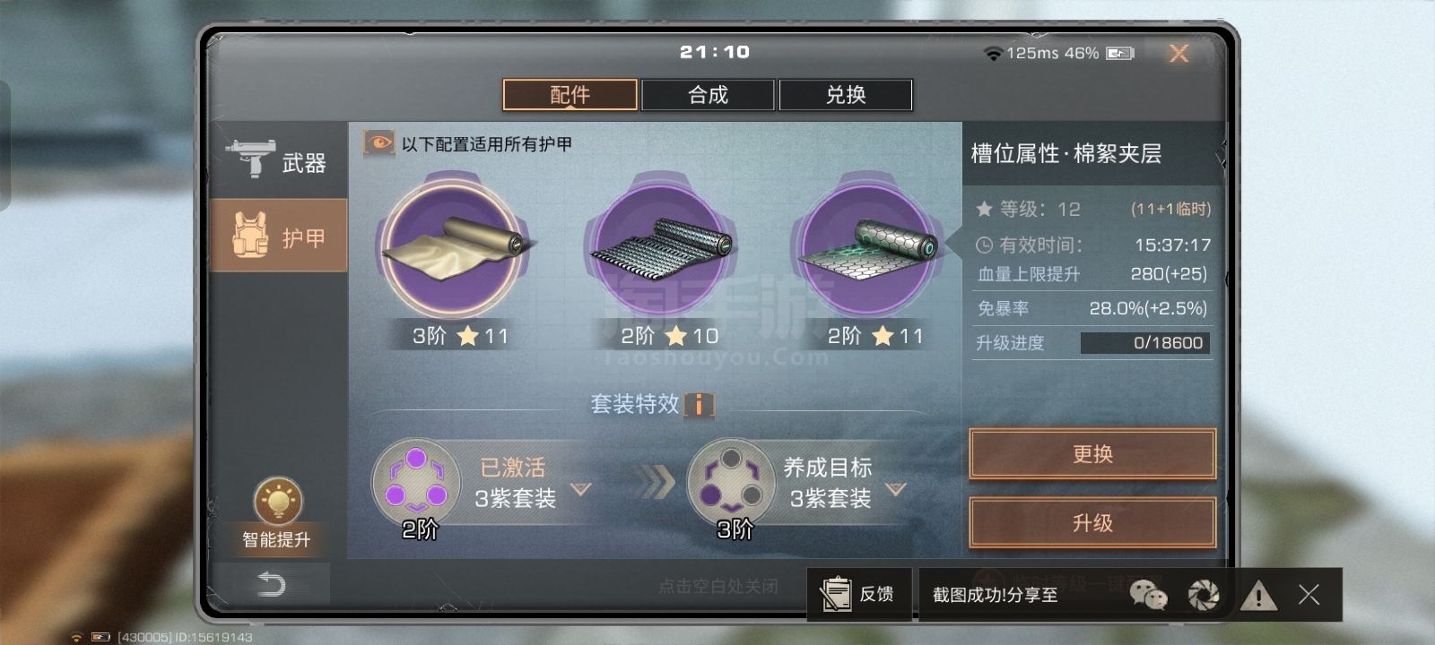Open the 武器 weapons category
The height and width of the screenshot is (645, 1435).
[278, 161]
